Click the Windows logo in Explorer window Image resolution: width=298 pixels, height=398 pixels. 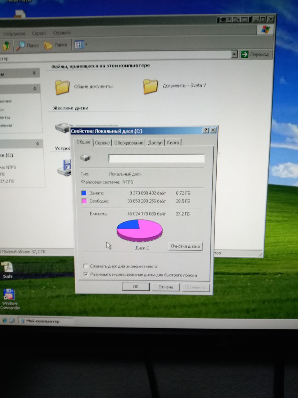pos(265,30)
